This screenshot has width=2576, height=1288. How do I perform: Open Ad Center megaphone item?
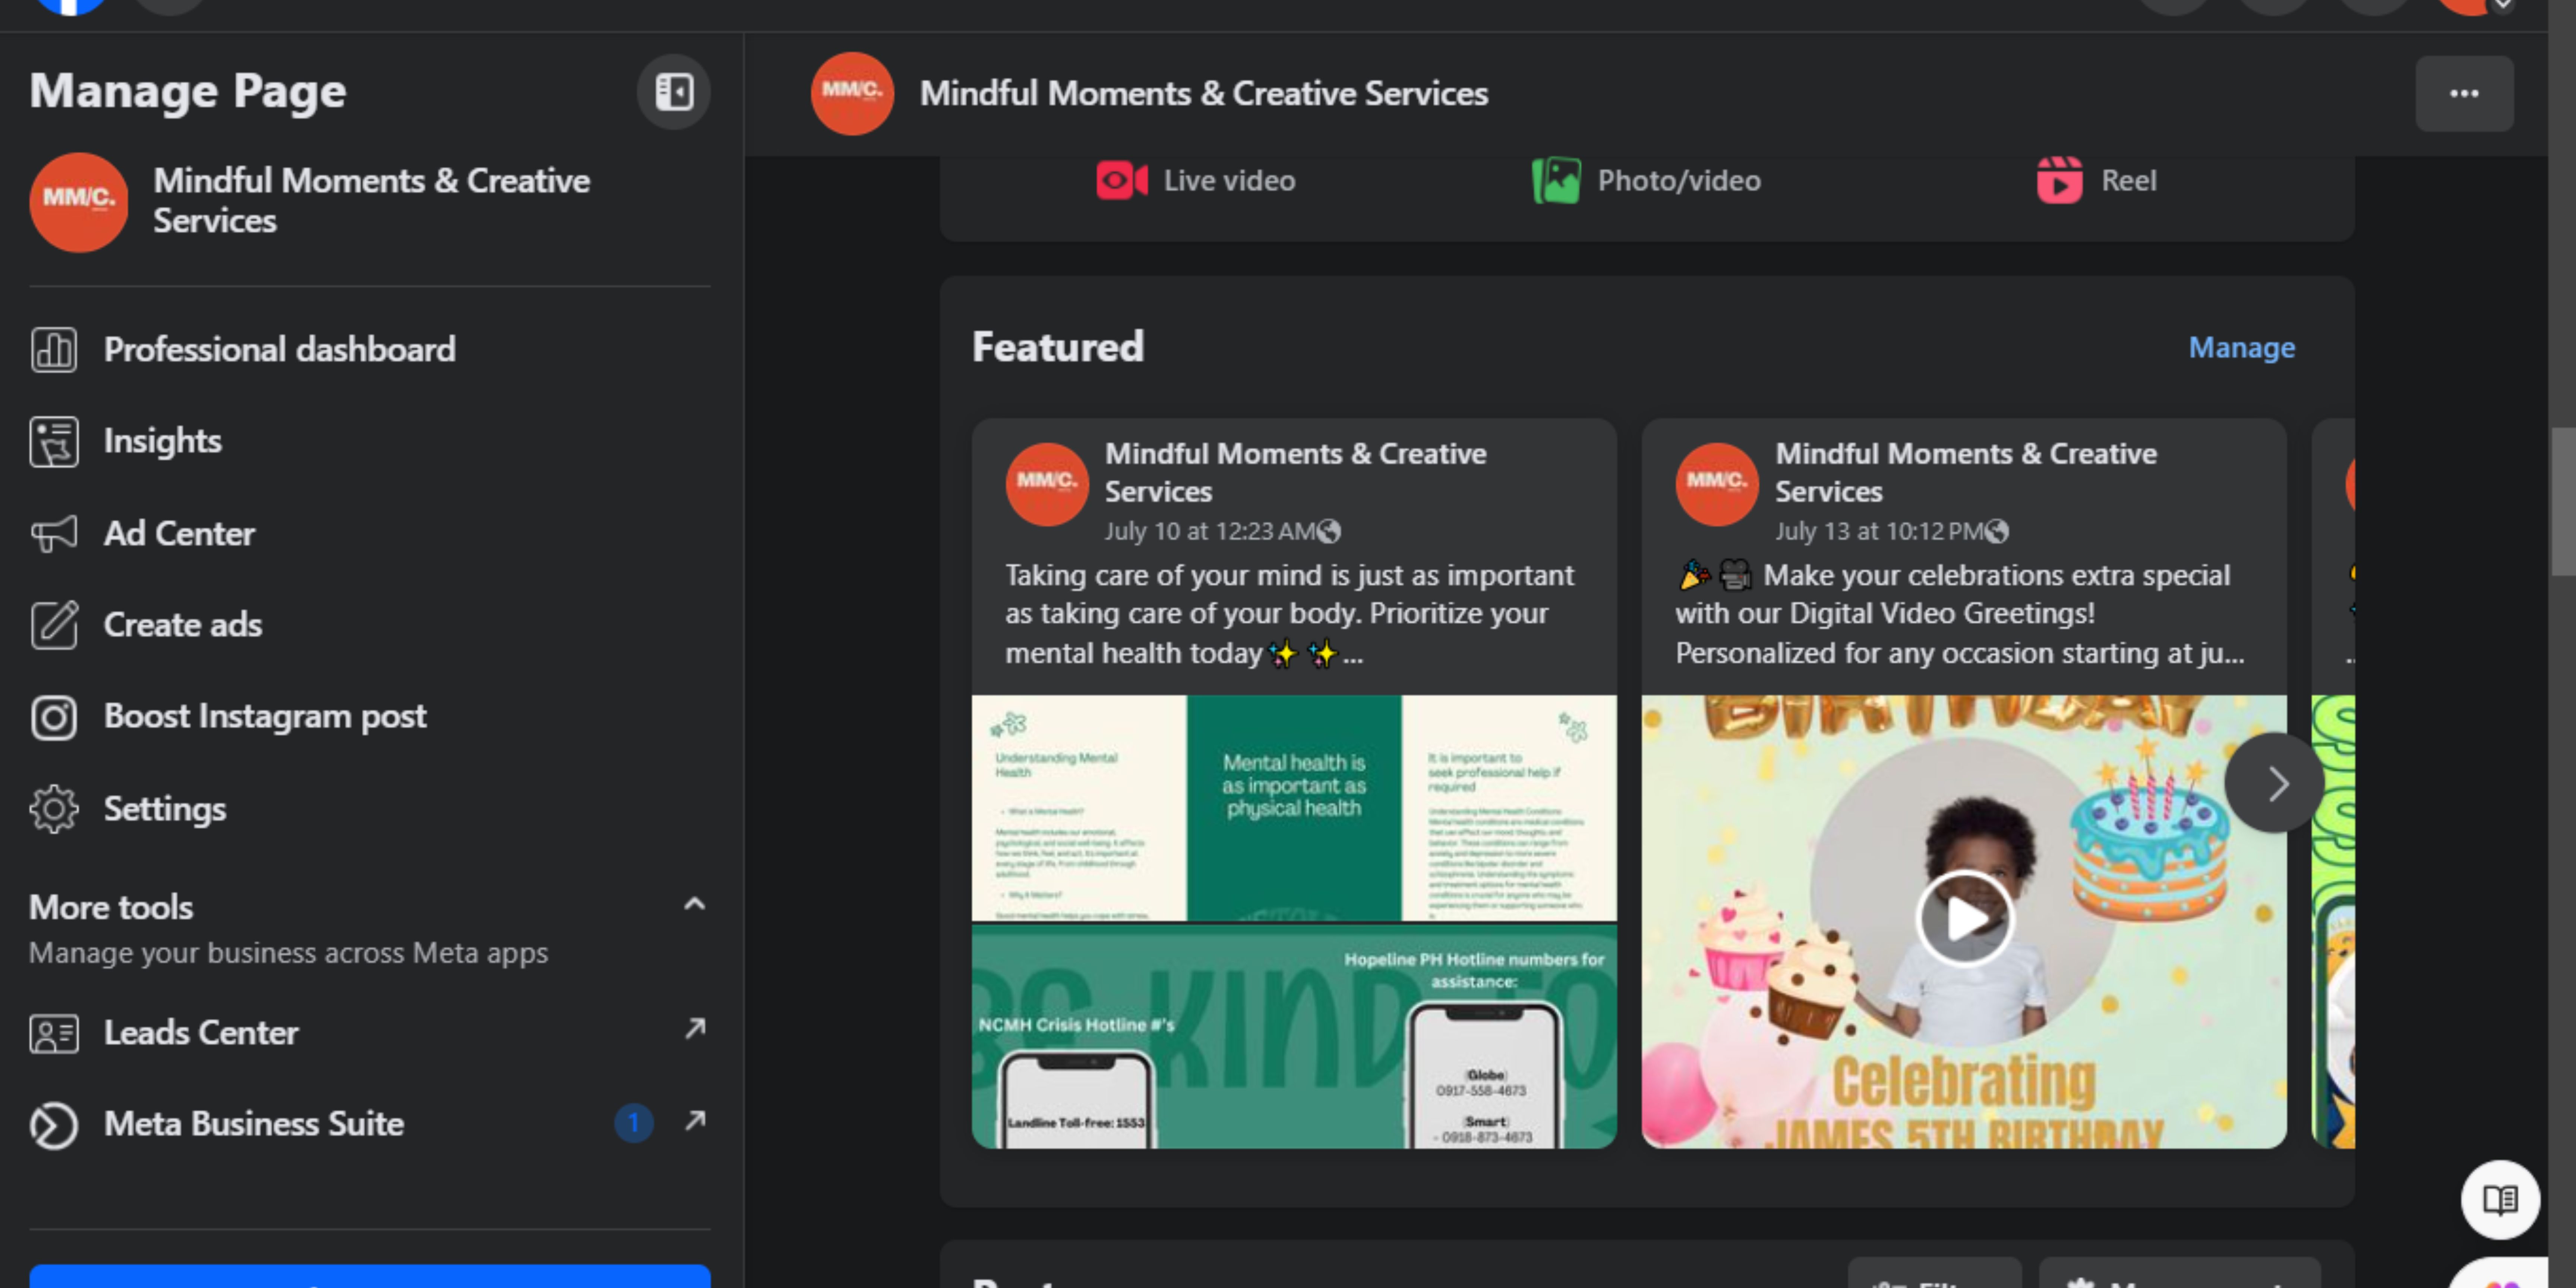click(178, 533)
